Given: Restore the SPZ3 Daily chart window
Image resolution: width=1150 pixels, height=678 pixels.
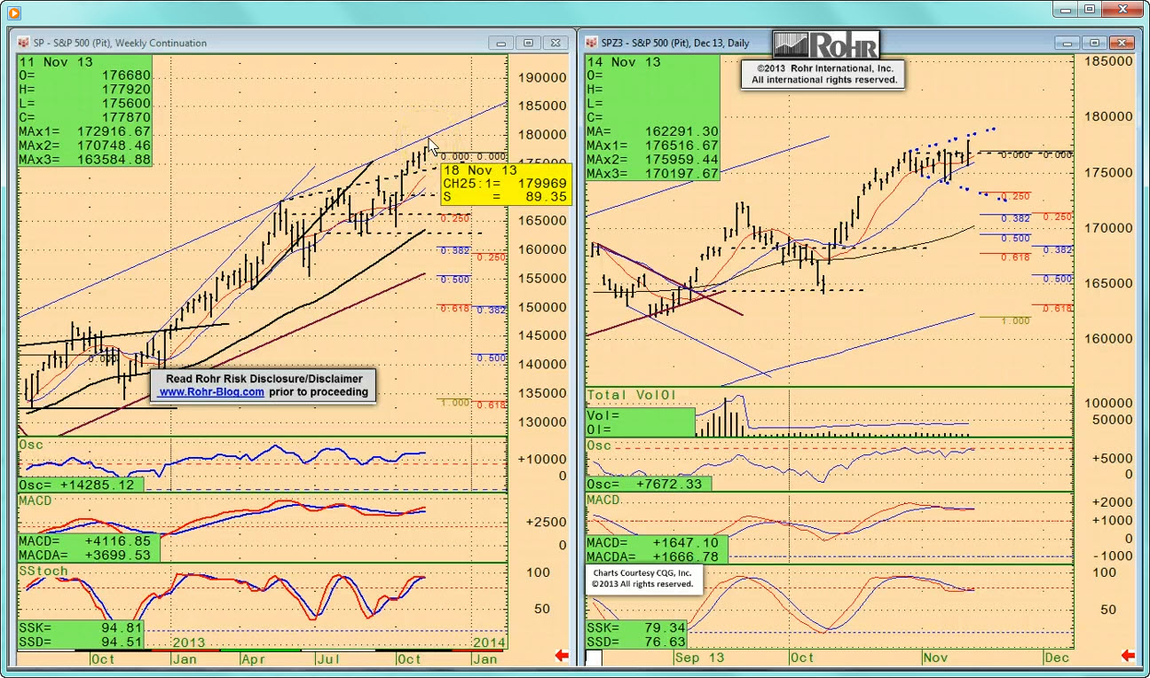Looking at the screenshot, I should (x=1095, y=43).
